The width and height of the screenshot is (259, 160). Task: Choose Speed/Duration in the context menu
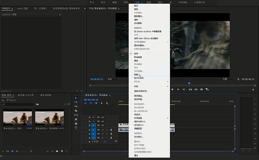[x=149, y=91]
